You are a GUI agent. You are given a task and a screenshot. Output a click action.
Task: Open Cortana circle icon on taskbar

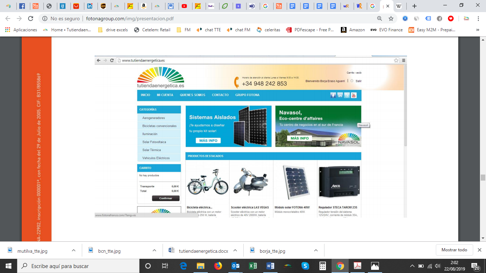point(148,266)
